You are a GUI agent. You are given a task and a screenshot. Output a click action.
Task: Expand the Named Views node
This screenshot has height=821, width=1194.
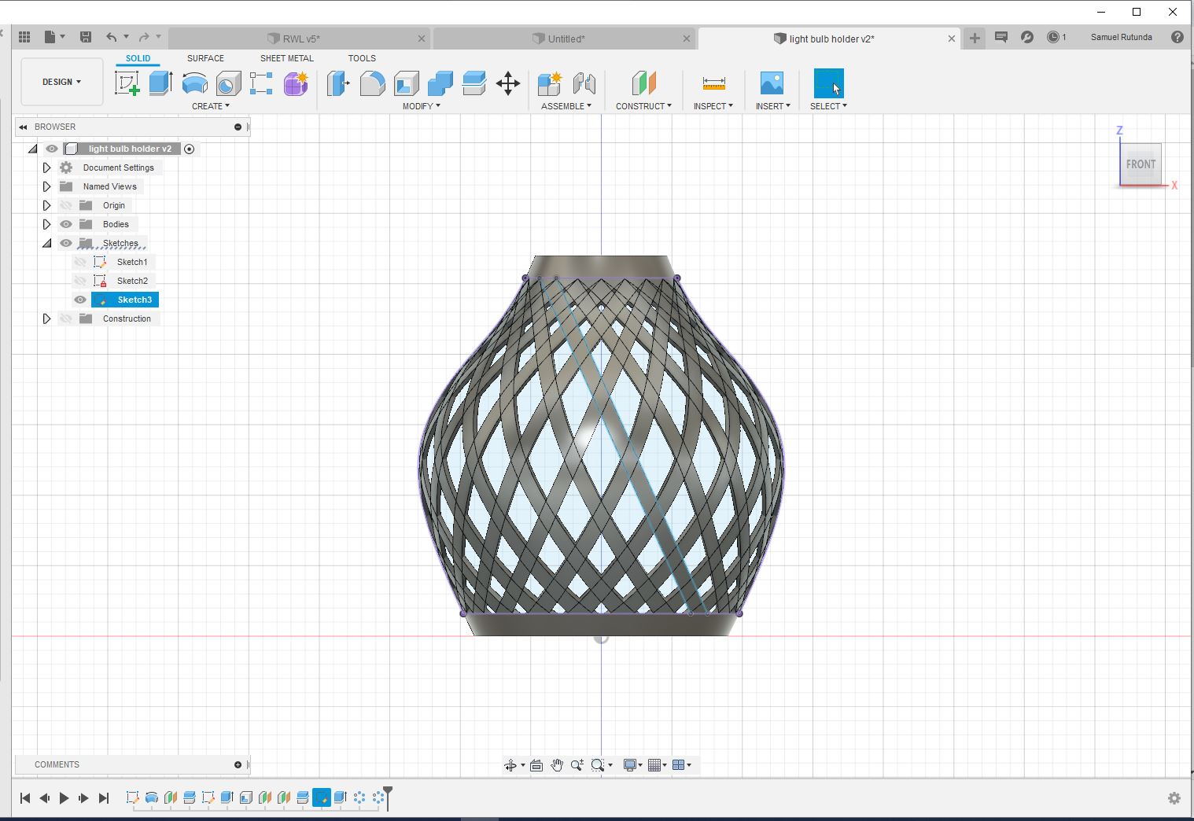(x=46, y=186)
